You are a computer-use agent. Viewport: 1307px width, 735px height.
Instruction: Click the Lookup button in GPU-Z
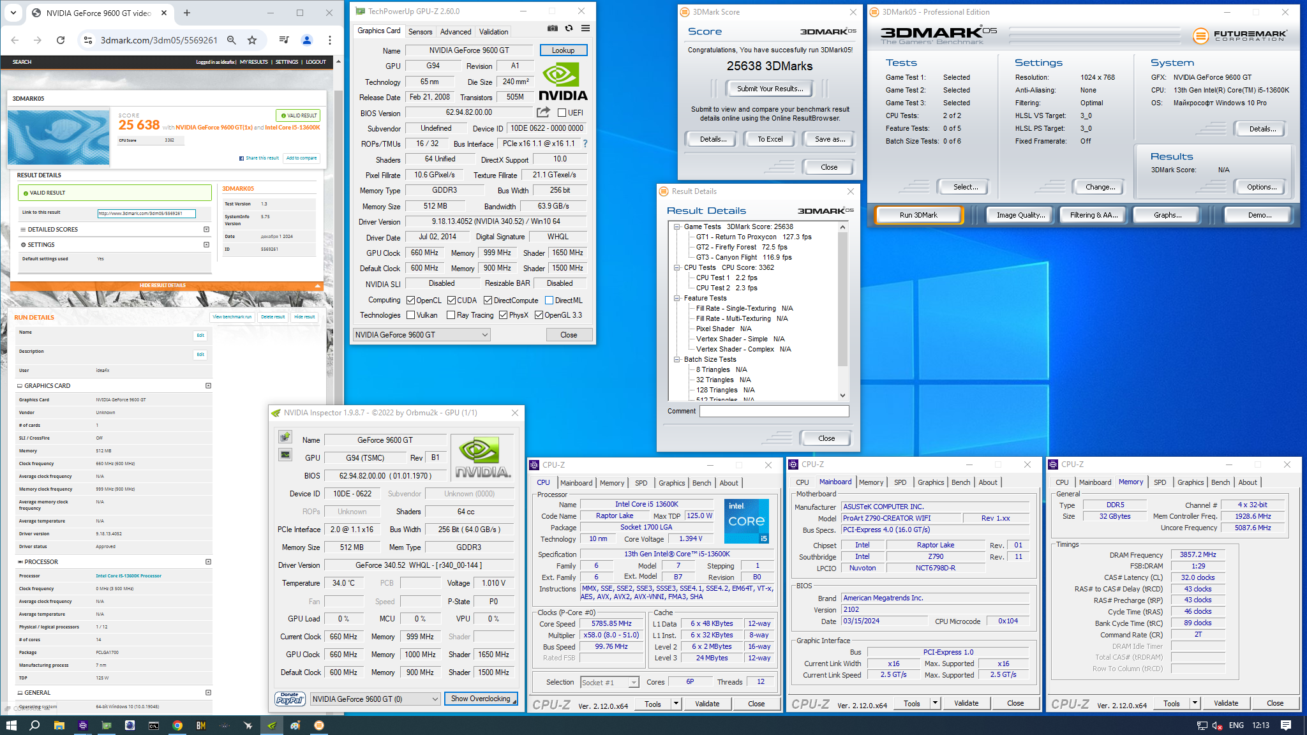[x=563, y=50]
